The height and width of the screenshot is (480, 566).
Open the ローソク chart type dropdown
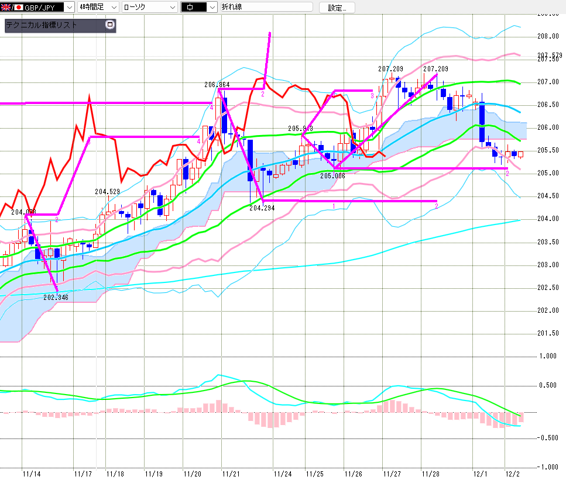(171, 8)
